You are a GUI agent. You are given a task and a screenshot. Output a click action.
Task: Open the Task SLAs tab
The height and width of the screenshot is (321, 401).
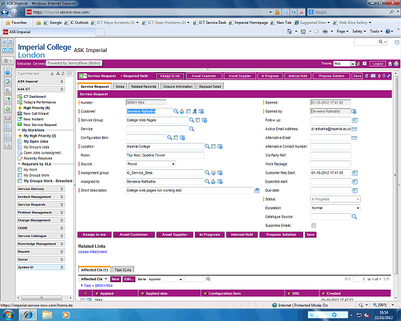(123, 269)
